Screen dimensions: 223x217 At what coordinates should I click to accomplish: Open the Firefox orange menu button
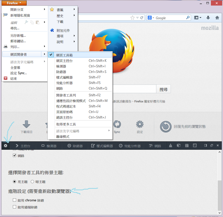pos(14,3)
